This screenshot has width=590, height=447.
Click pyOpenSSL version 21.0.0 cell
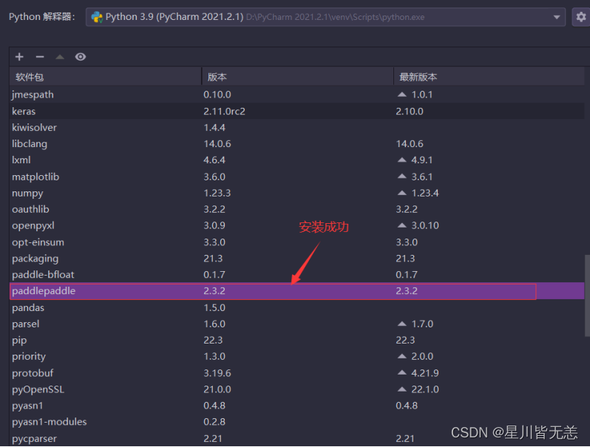(217, 389)
